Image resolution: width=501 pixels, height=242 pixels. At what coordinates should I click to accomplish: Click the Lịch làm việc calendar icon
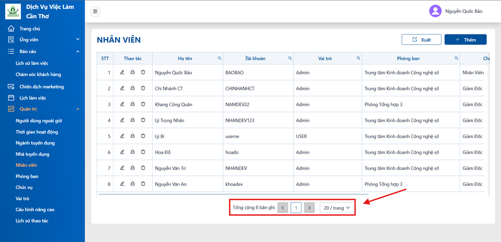pos(11,98)
